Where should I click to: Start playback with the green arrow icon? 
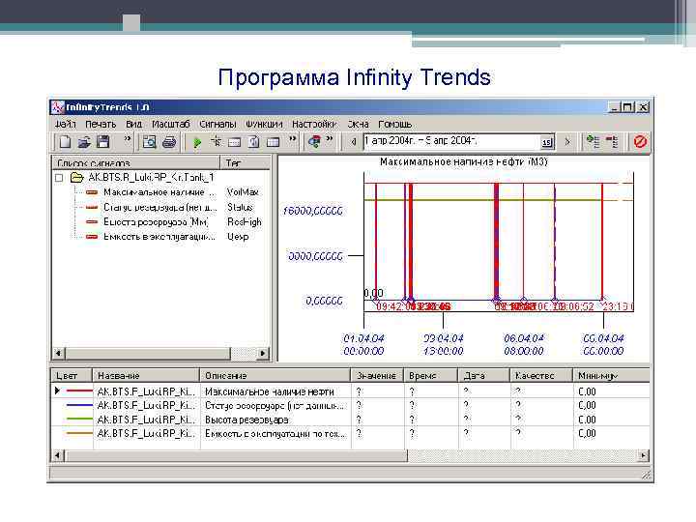[197, 142]
